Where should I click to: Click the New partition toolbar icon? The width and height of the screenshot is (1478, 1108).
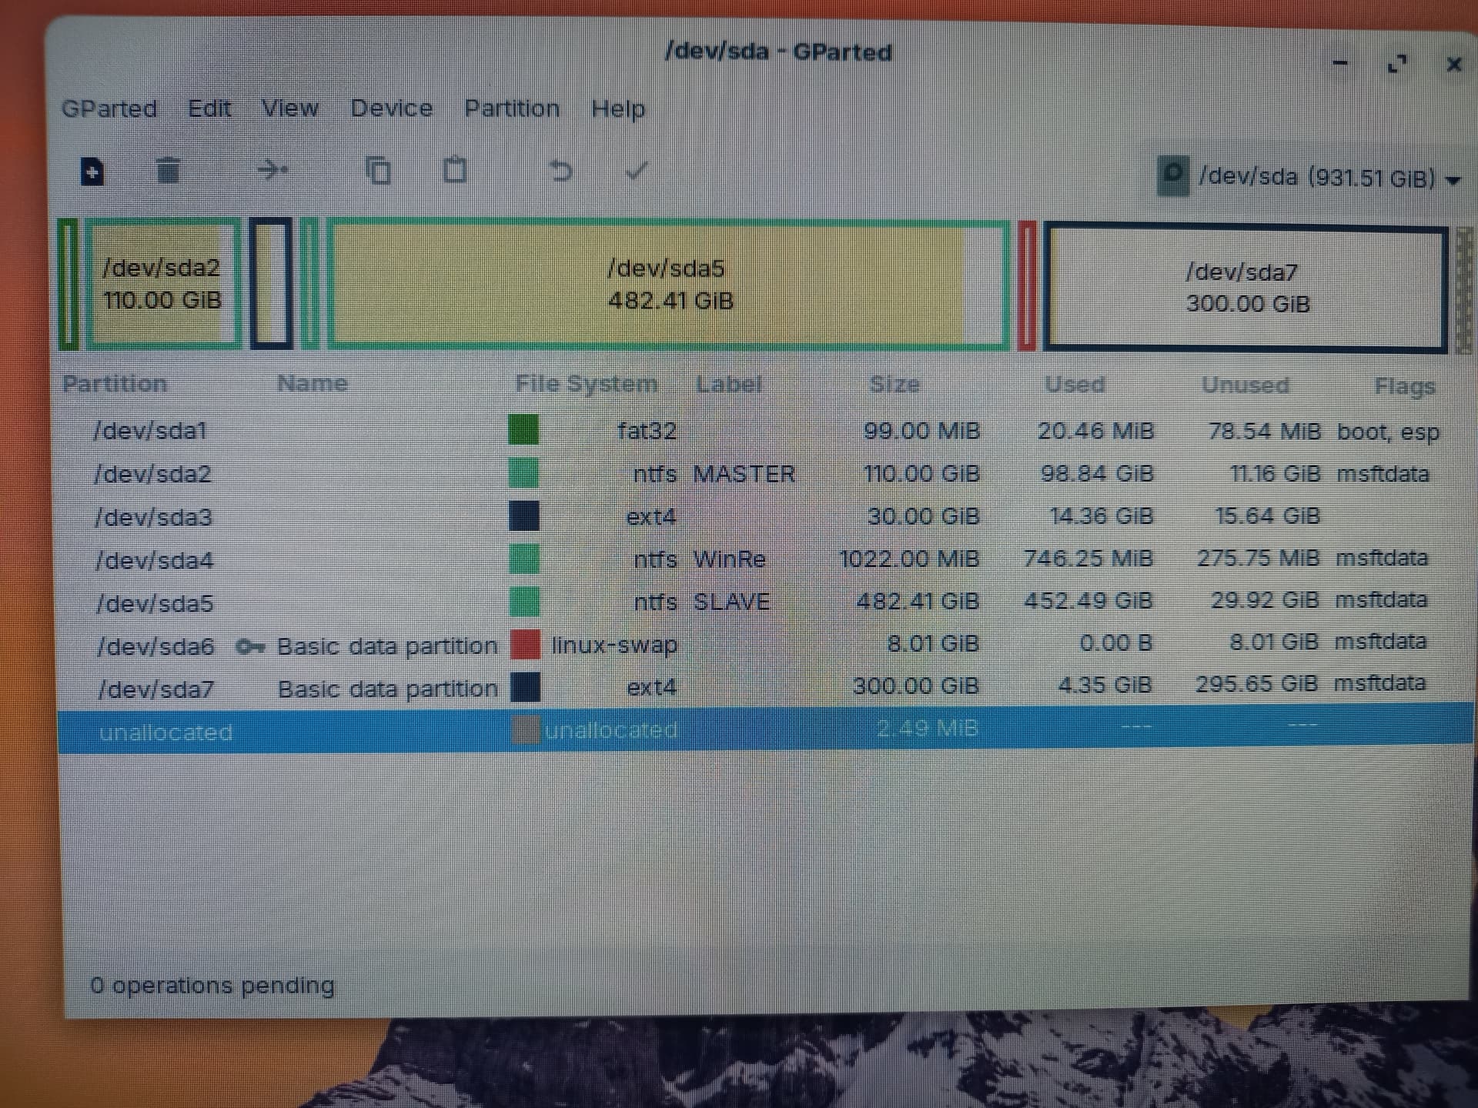pos(92,170)
